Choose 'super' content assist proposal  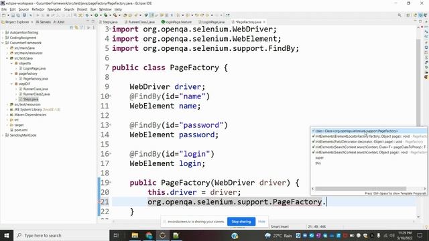tap(319, 158)
